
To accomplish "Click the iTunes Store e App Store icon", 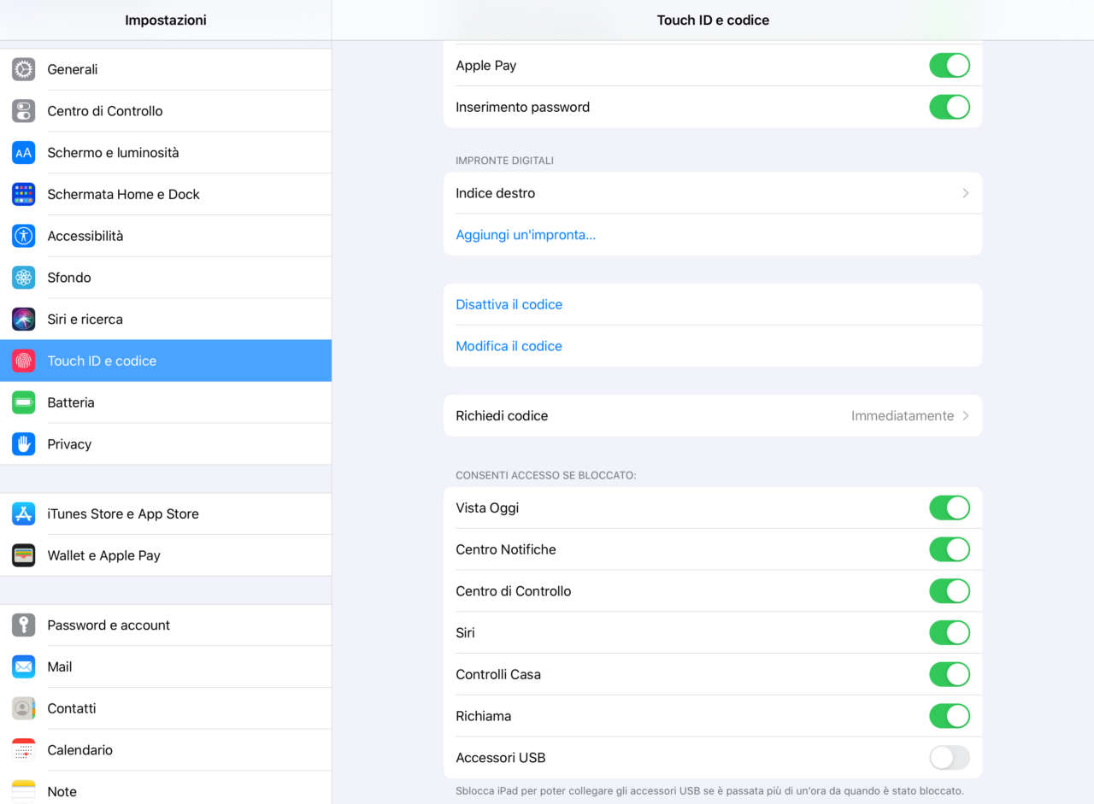I will click(x=24, y=514).
